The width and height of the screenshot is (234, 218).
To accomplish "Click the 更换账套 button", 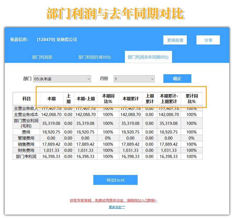I will [x=175, y=40].
